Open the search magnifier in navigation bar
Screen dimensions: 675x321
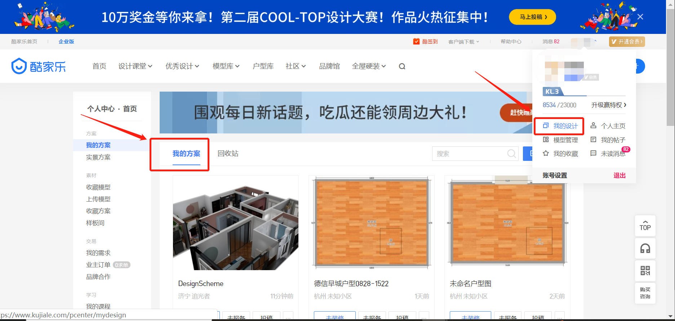tap(402, 66)
